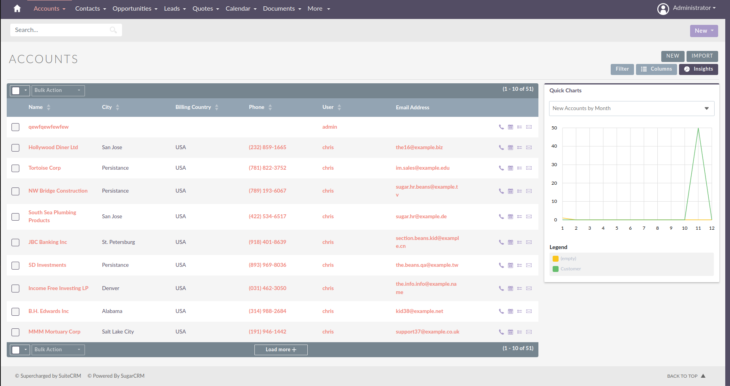
Task: Toggle green Customer legend swatch
Action: [555, 269]
